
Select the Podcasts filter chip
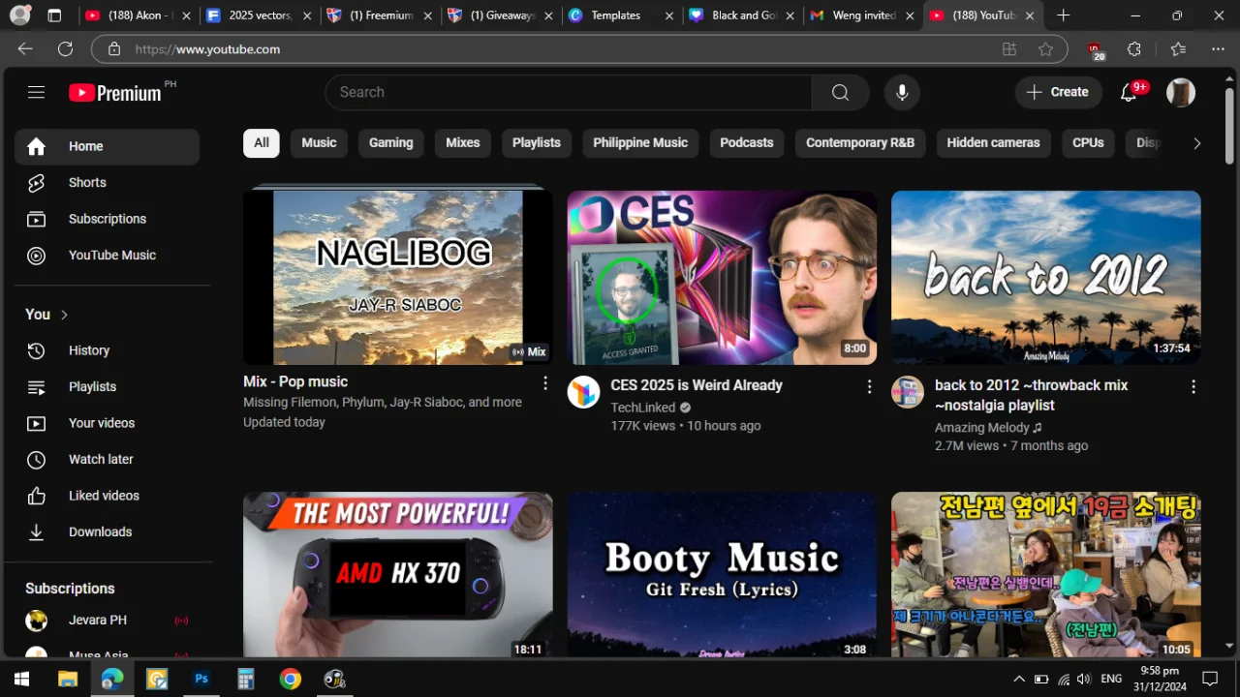(747, 143)
